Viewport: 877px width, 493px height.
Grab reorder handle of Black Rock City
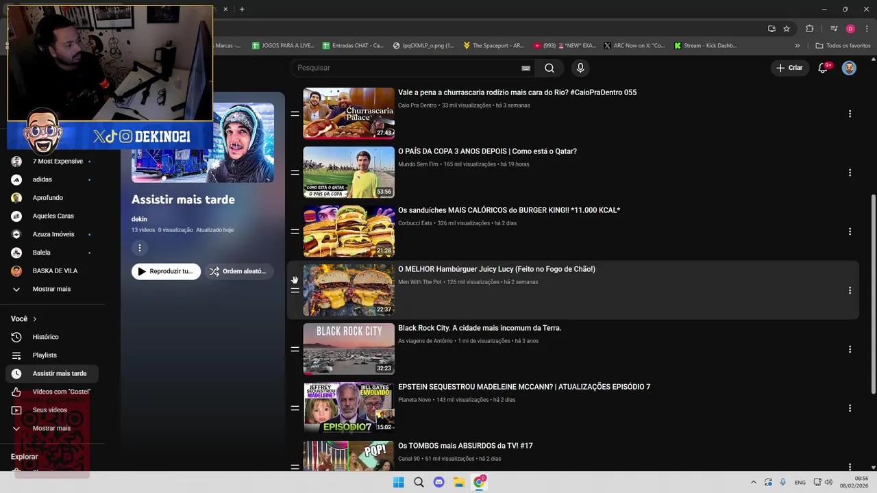point(295,349)
